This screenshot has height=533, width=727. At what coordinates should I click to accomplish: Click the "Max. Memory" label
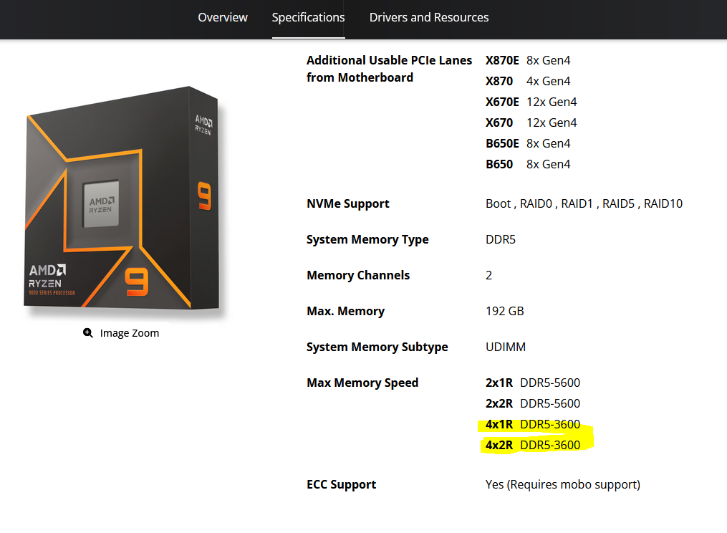coord(346,311)
